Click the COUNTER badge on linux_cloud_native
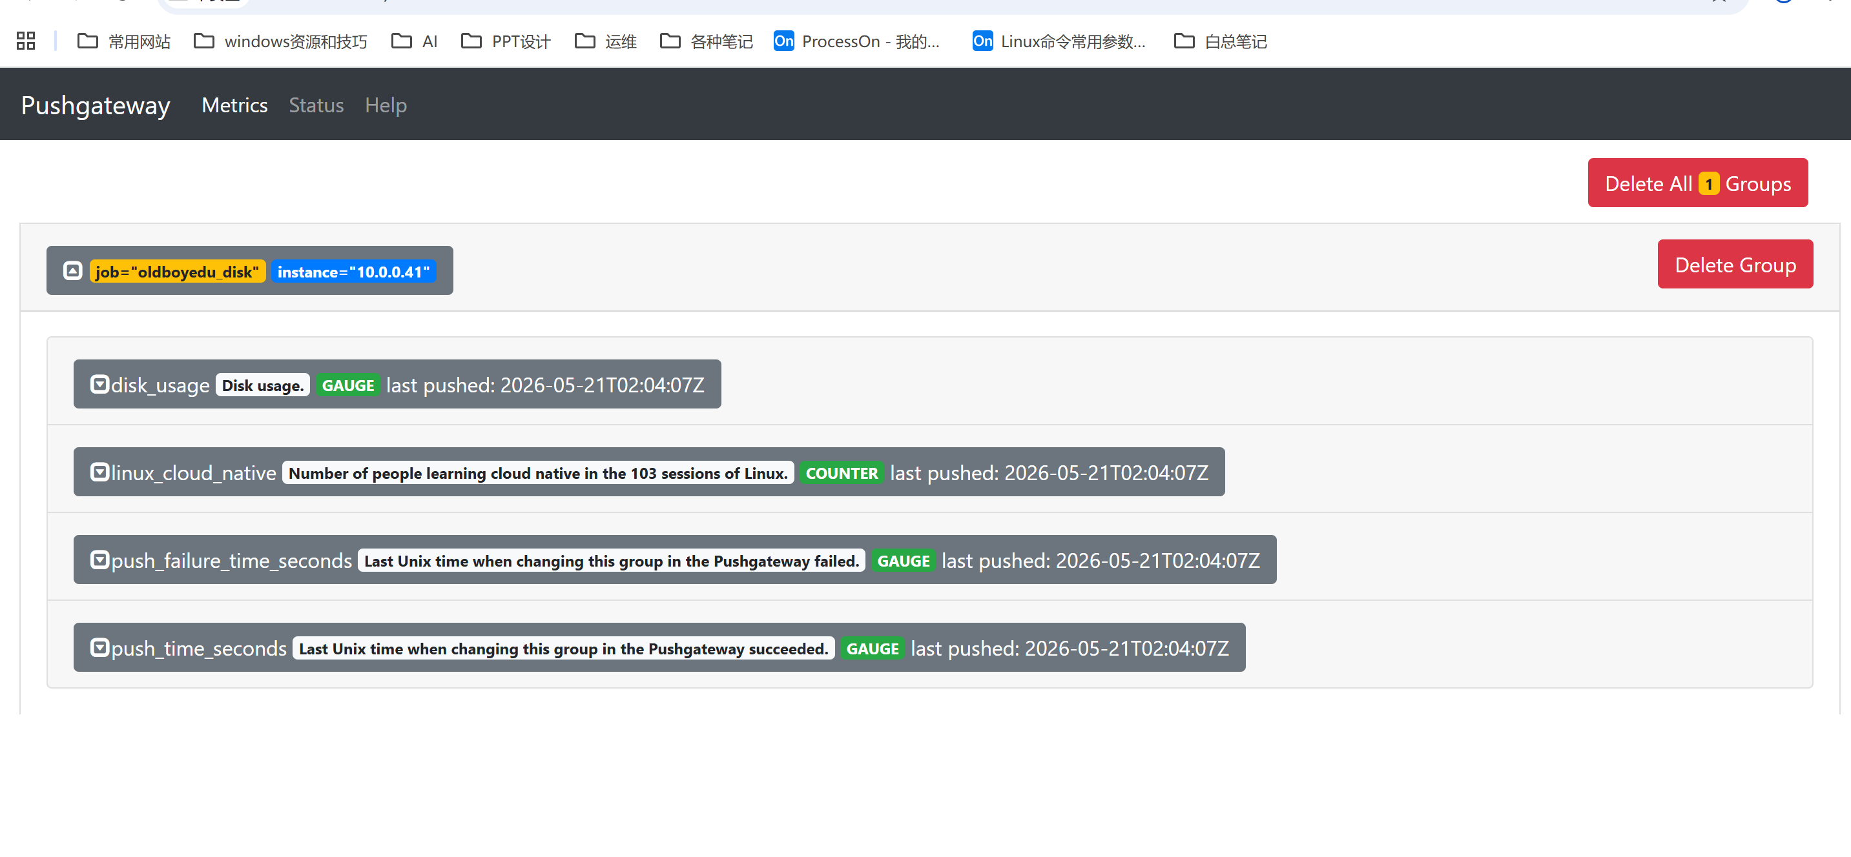This screenshot has height=857, width=1851. [x=842, y=472]
